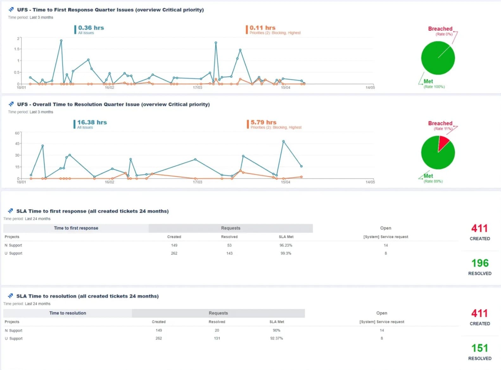
Task: Click SLA Met value 92.37%
Action: 277,338
